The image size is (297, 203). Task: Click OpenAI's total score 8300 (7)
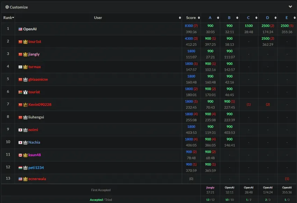click(x=191, y=26)
